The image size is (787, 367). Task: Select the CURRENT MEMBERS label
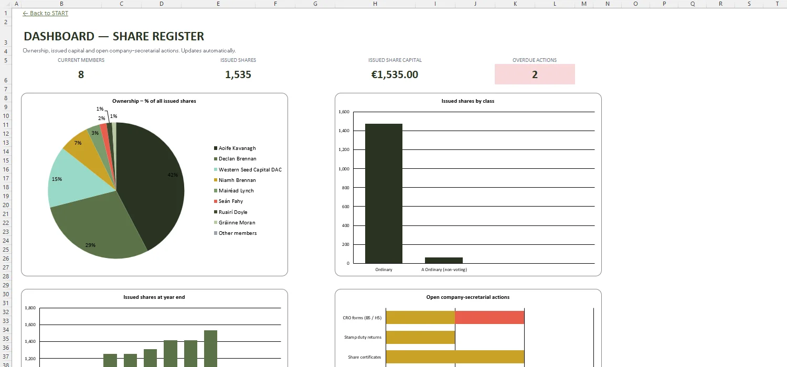pos(81,60)
